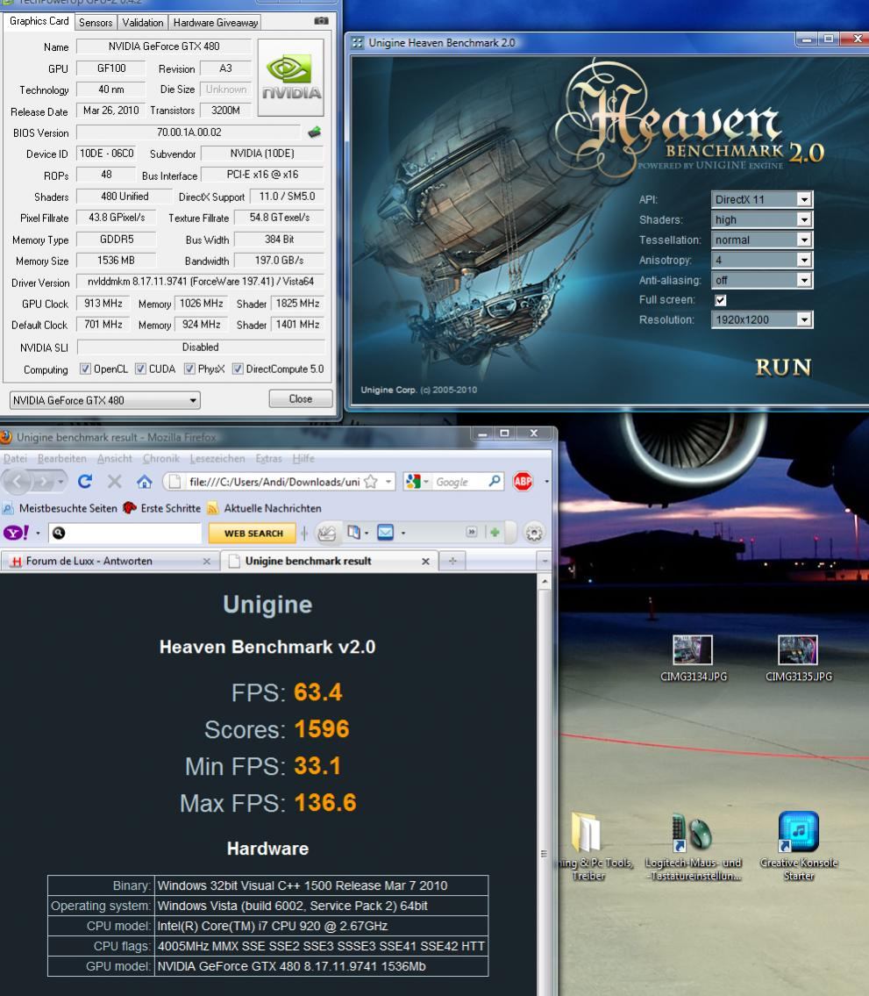The image size is (869, 996).
Task: Open the Chronik menu
Action: pos(160,458)
